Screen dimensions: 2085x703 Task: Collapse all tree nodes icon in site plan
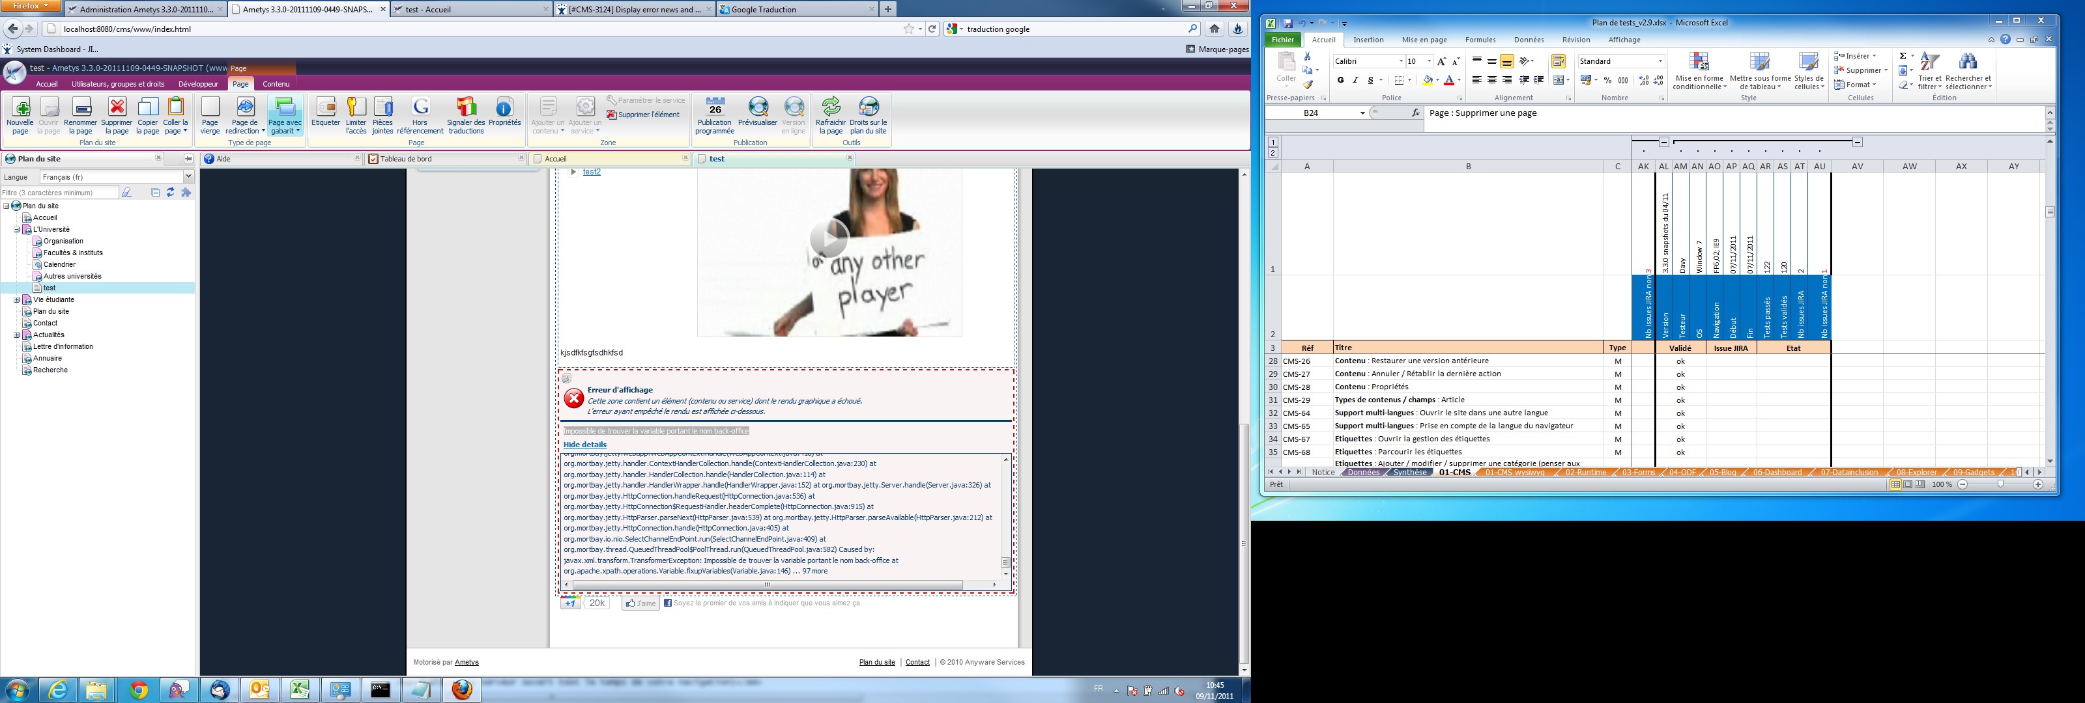point(156,193)
